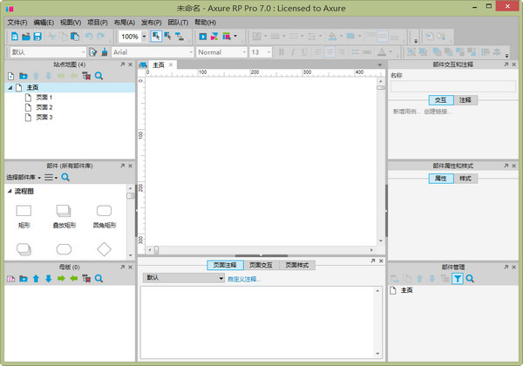Switch to the page interactions tab
The height and width of the screenshot is (366, 523).
click(x=261, y=265)
